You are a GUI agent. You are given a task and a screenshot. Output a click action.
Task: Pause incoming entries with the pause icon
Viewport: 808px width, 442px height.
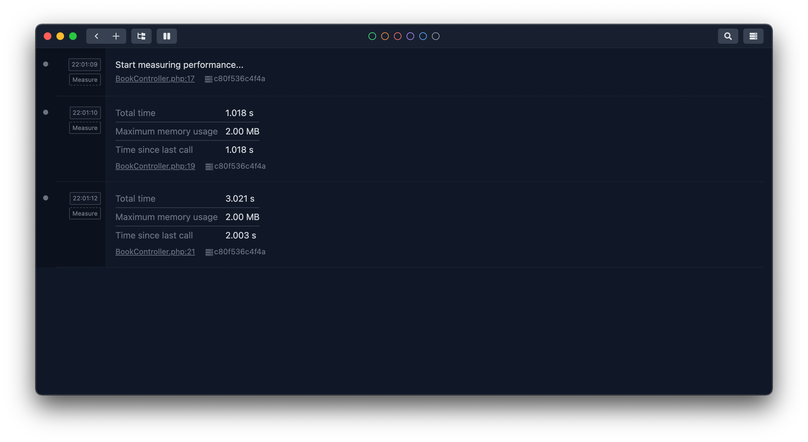(x=167, y=36)
